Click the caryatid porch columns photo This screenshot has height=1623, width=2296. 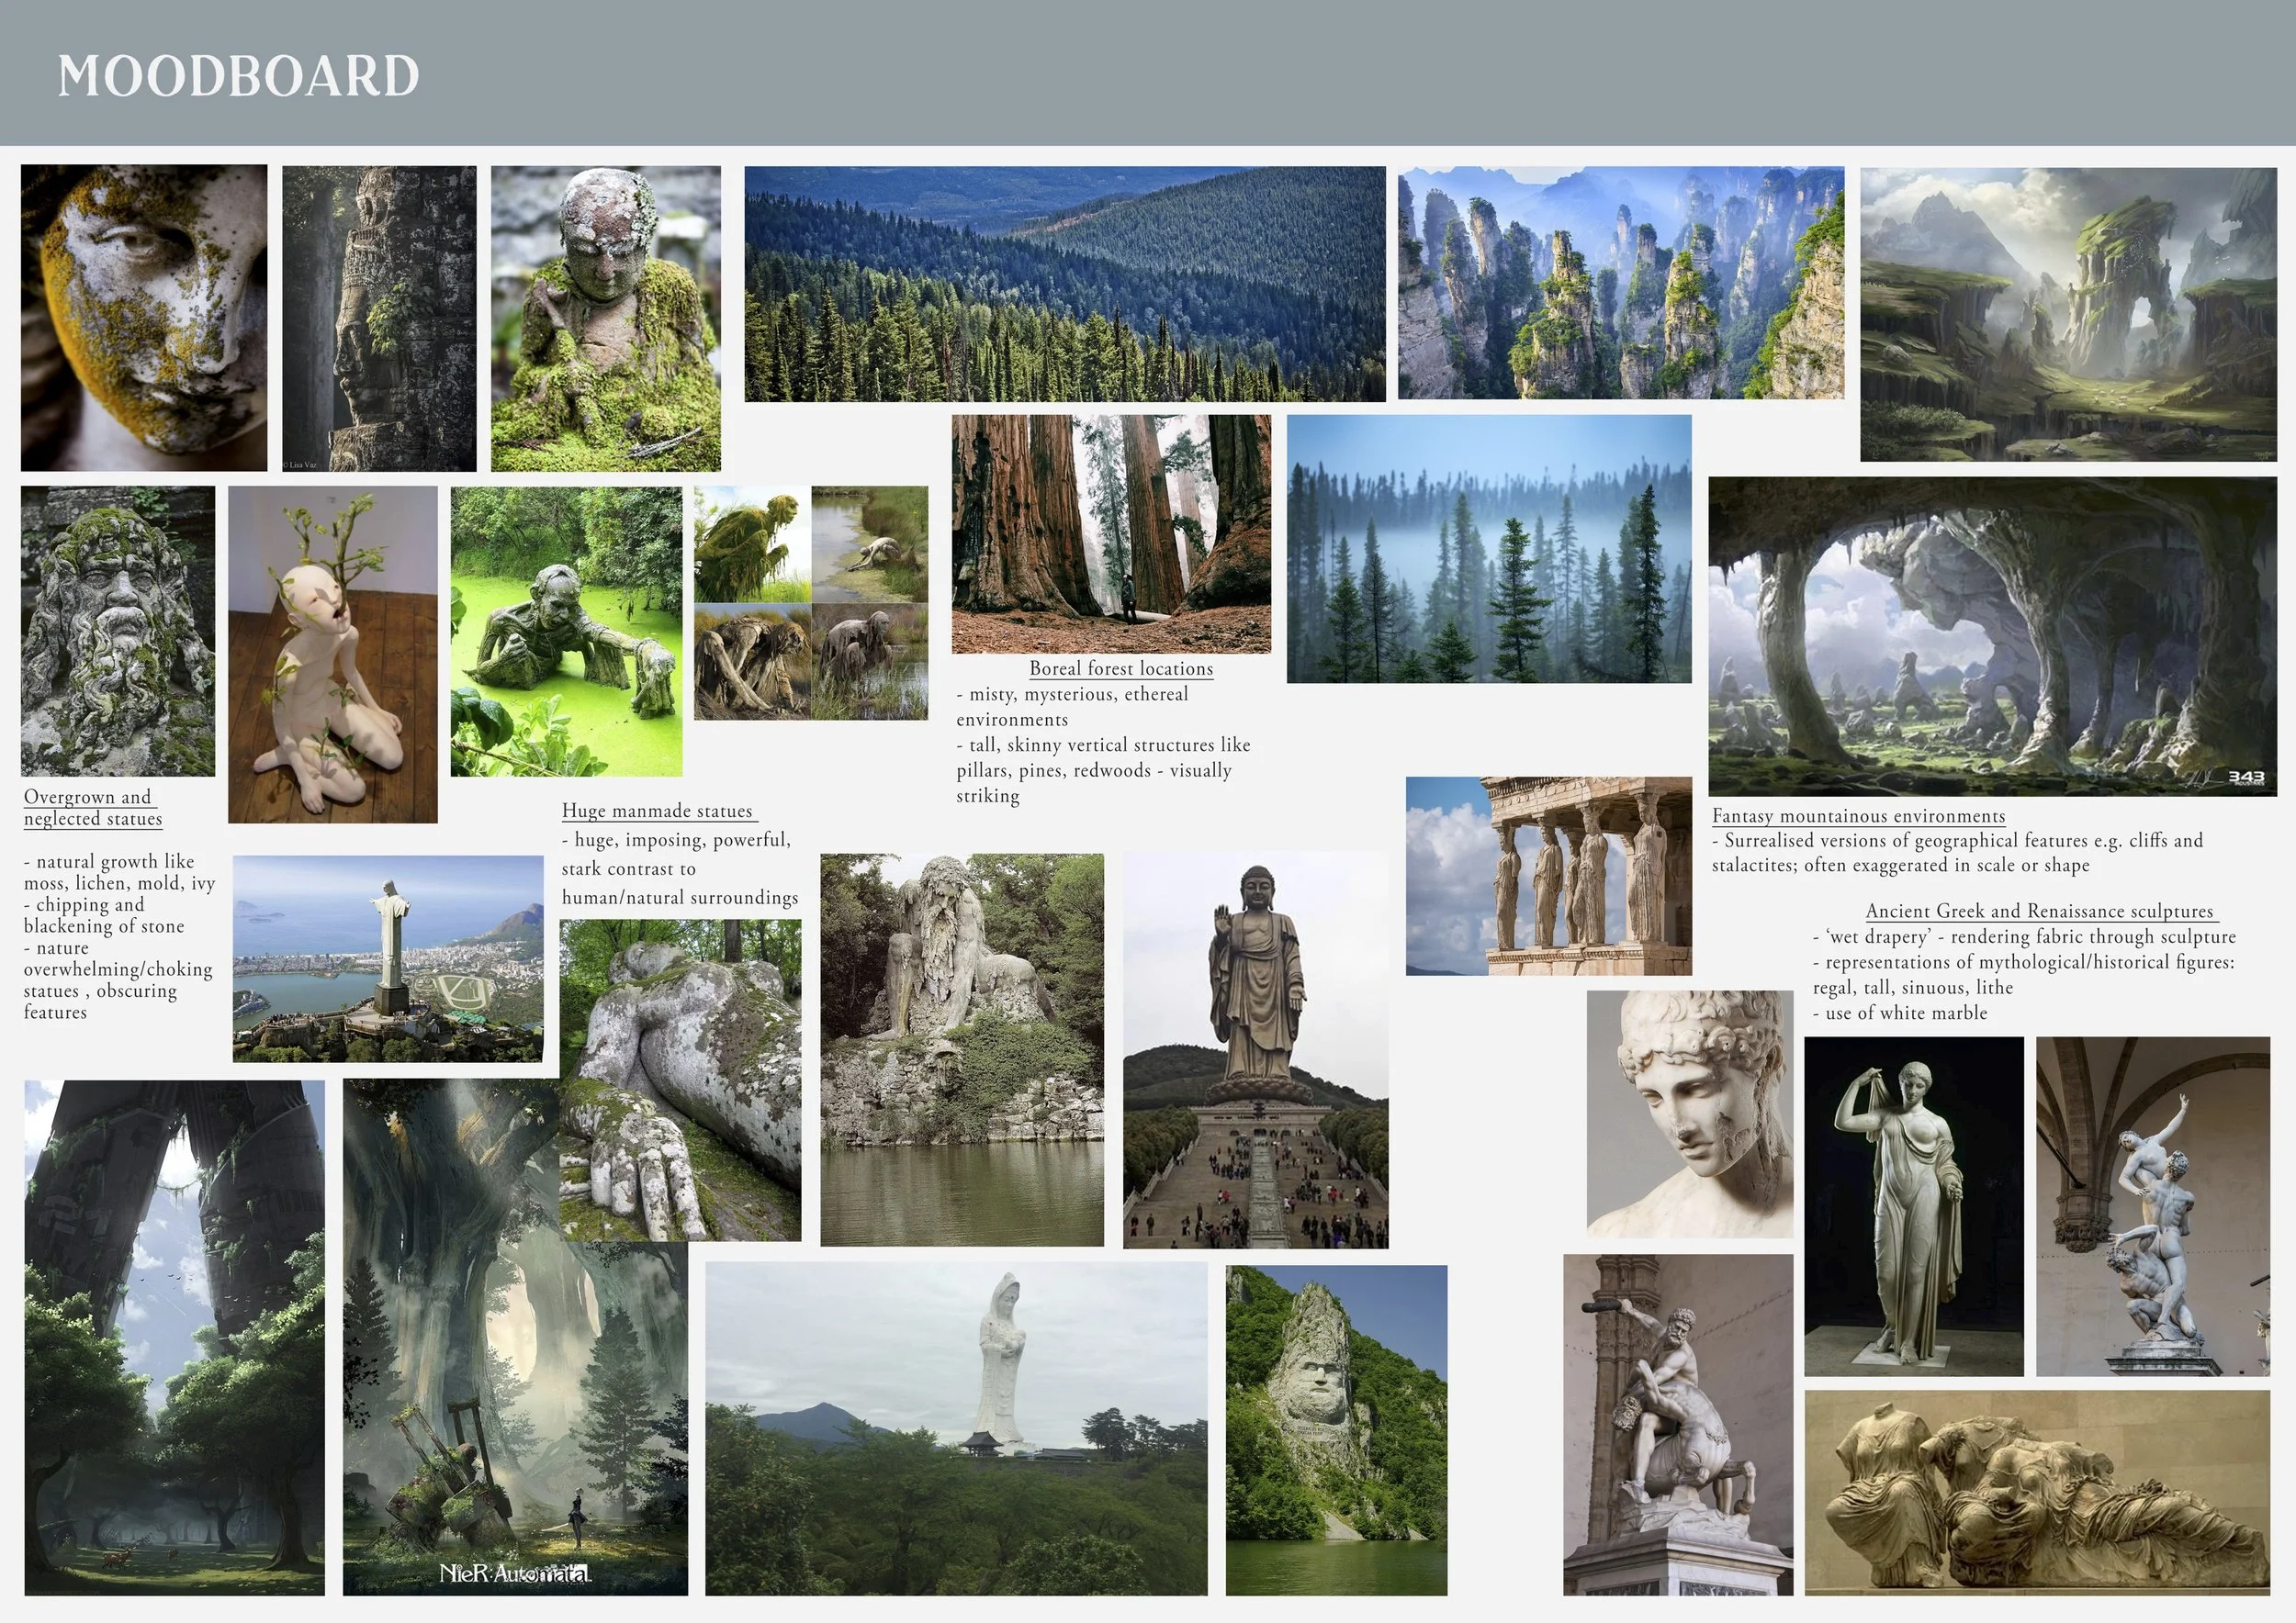pyautogui.click(x=1548, y=876)
